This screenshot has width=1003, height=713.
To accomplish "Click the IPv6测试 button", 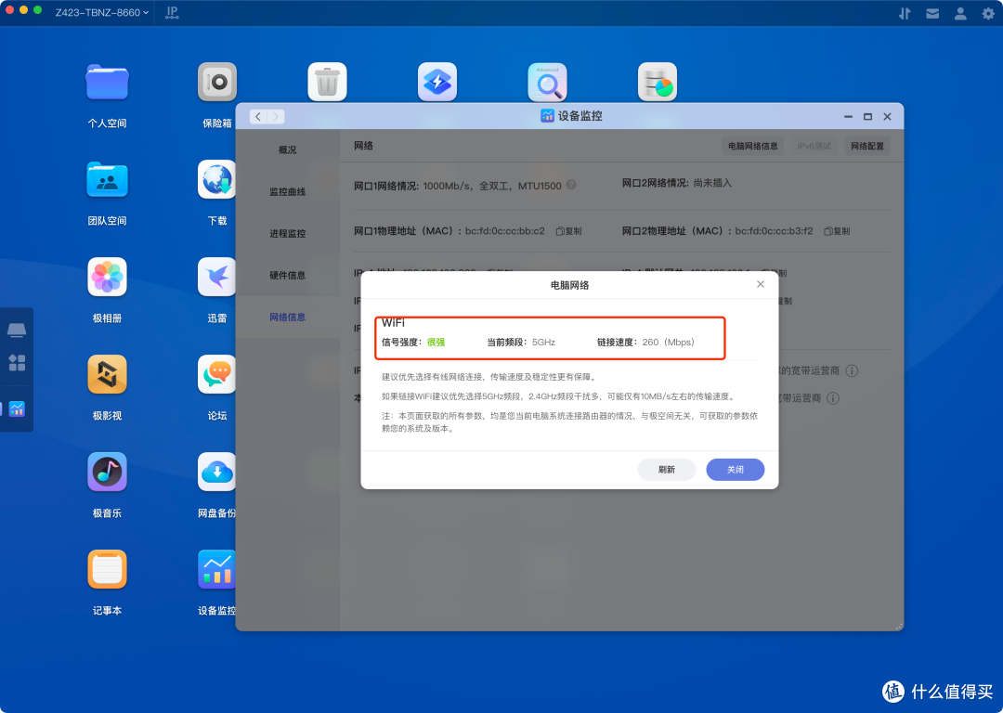I will (814, 146).
